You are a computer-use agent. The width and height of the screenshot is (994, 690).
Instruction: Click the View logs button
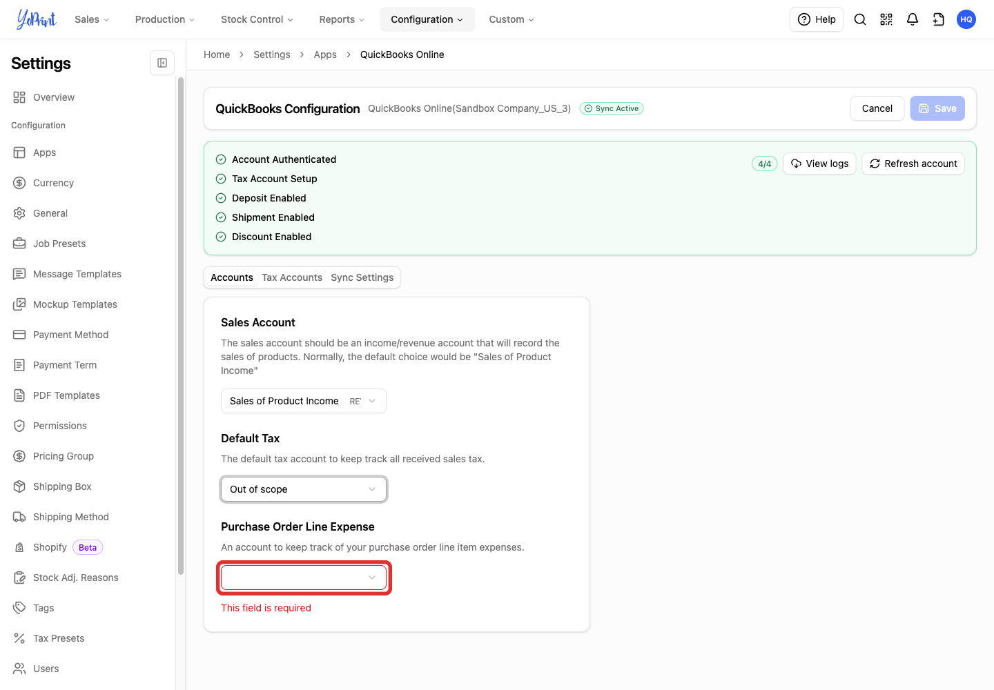(x=820, y=164)
